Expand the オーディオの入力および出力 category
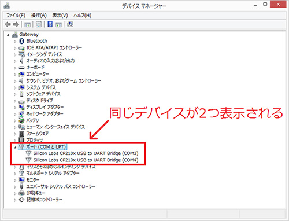Screen dimensions: 289x221 (15, 61)
